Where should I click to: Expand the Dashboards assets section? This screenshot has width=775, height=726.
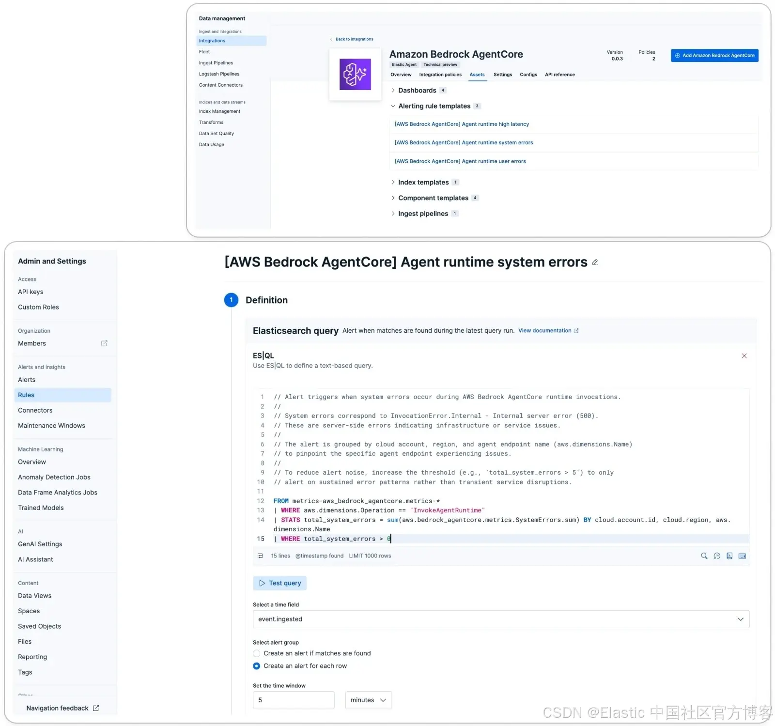pos(393,91)
